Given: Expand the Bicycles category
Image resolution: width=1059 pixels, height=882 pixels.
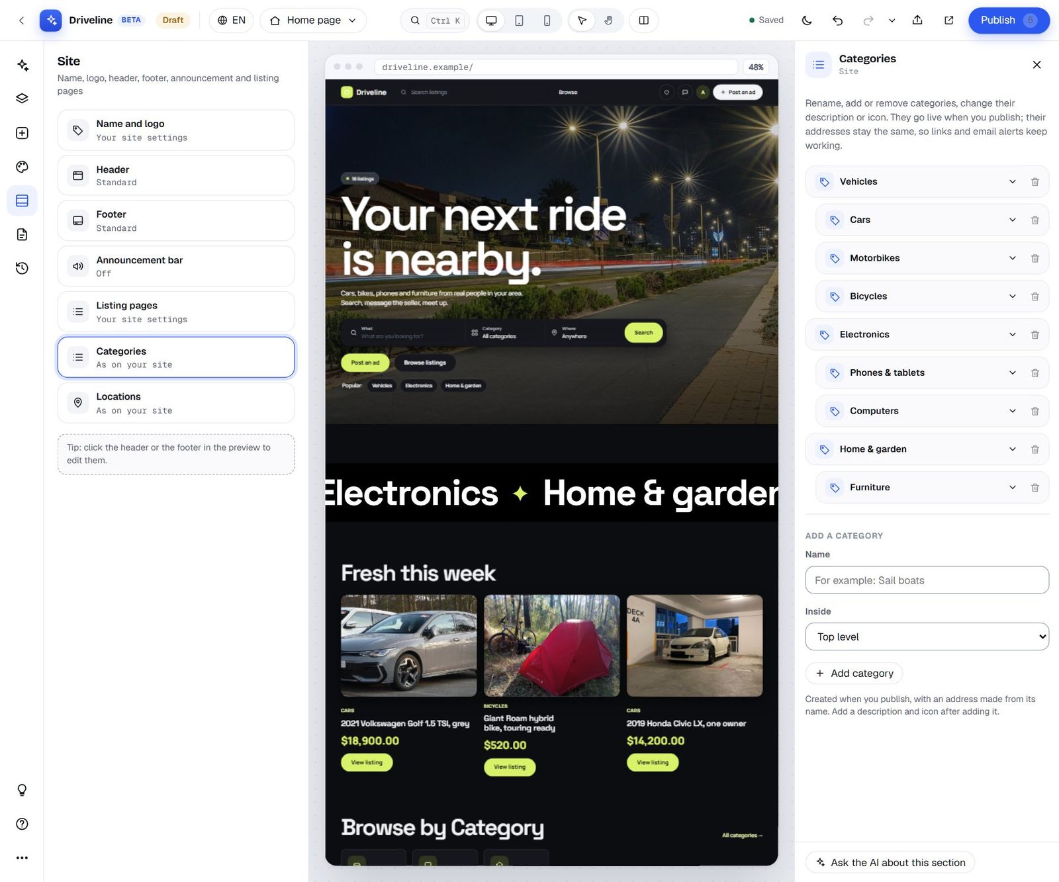Looking at the screenshot, I should coord(1012,296).
